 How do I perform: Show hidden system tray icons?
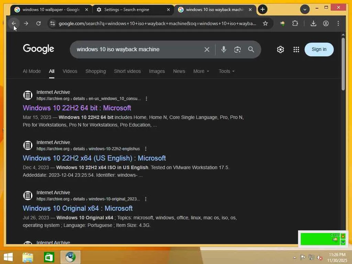click(295, 257)
